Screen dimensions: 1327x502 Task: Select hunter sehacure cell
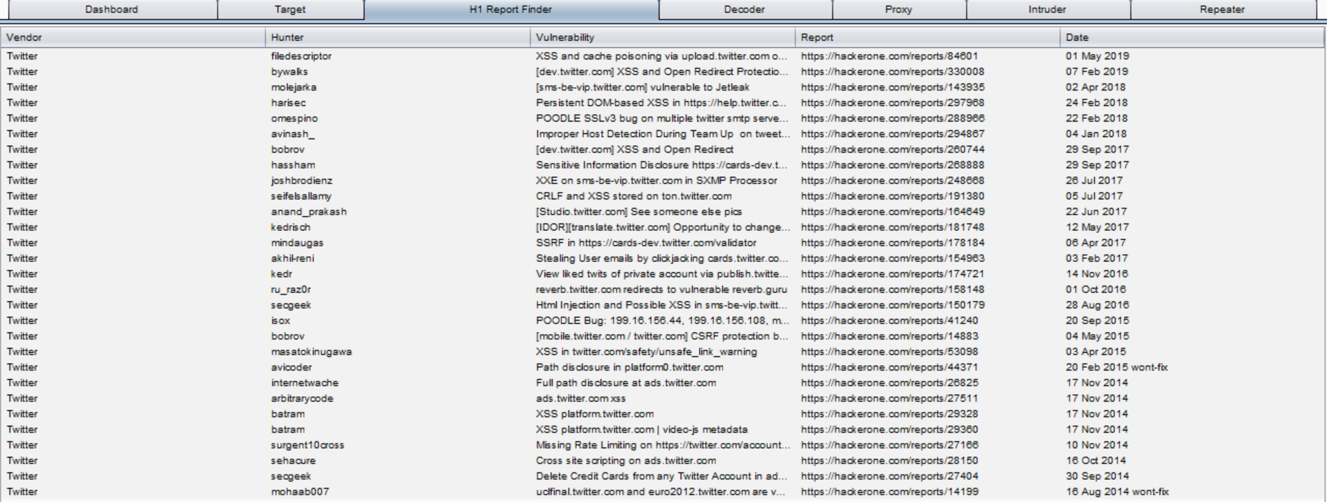click(398, 461)
